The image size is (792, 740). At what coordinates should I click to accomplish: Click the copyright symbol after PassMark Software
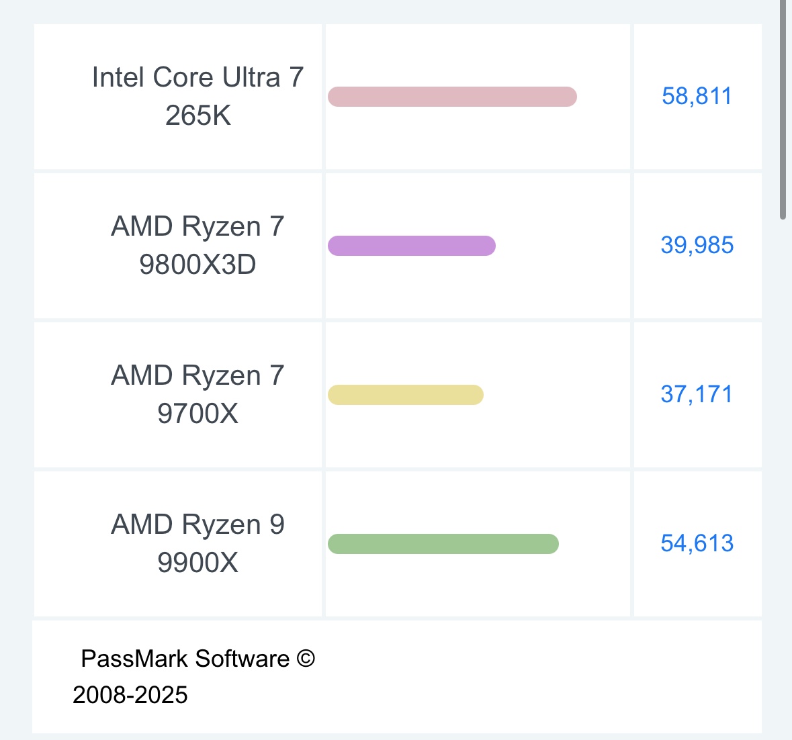(306, 658)
